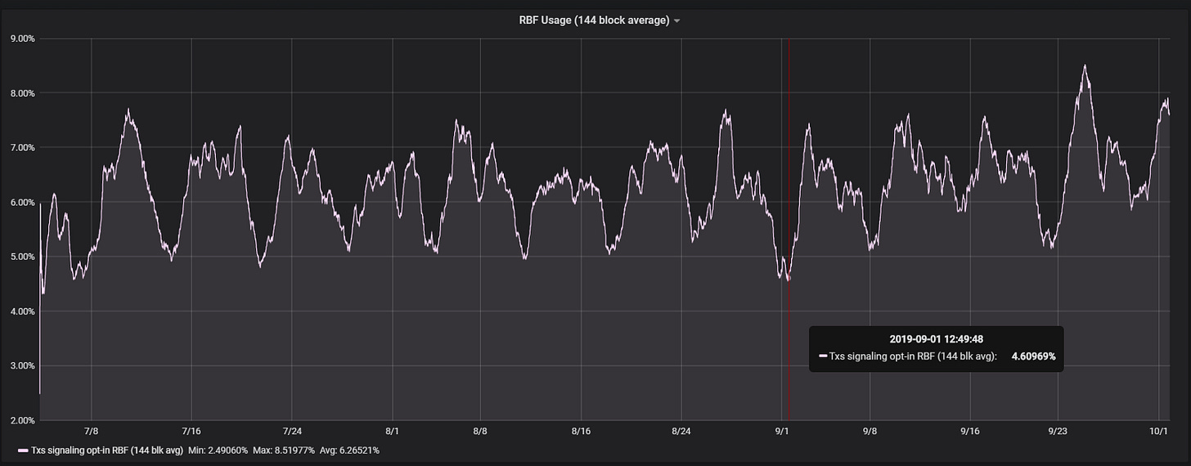Click the 8.00% y-axis label

pyautogui.click(x=22, y=93)
